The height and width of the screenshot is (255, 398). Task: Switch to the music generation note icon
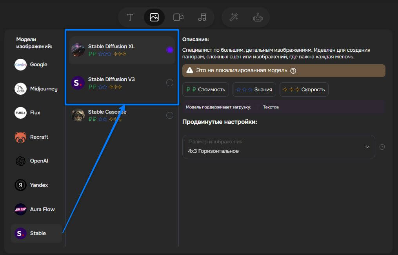point(202,17)
